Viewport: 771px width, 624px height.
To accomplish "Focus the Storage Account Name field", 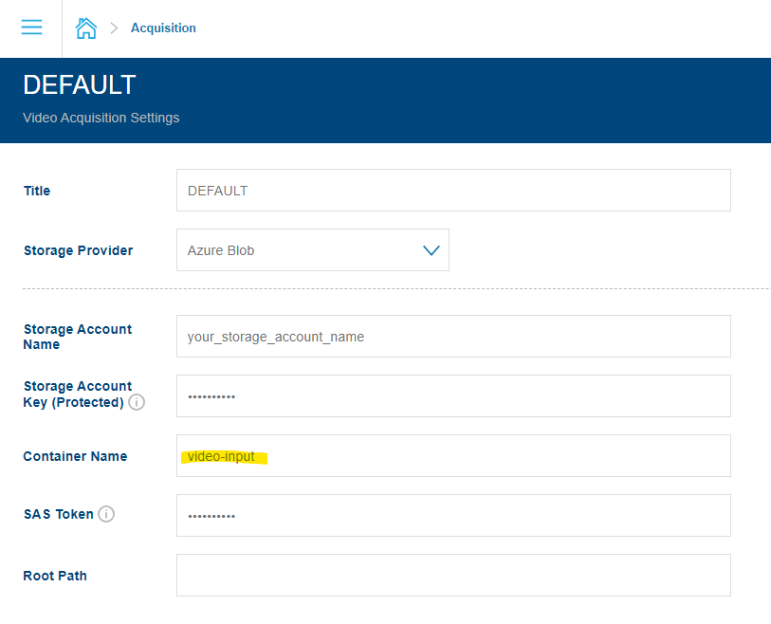I will [453, 336].
